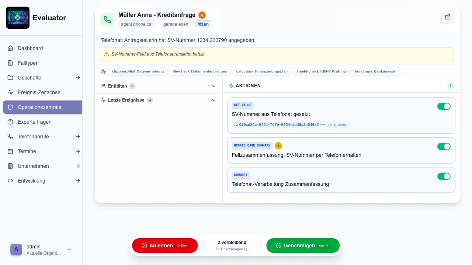472x265 pixels.
Task: Click the yellow warning triangle icon
Action: point(107,54)
